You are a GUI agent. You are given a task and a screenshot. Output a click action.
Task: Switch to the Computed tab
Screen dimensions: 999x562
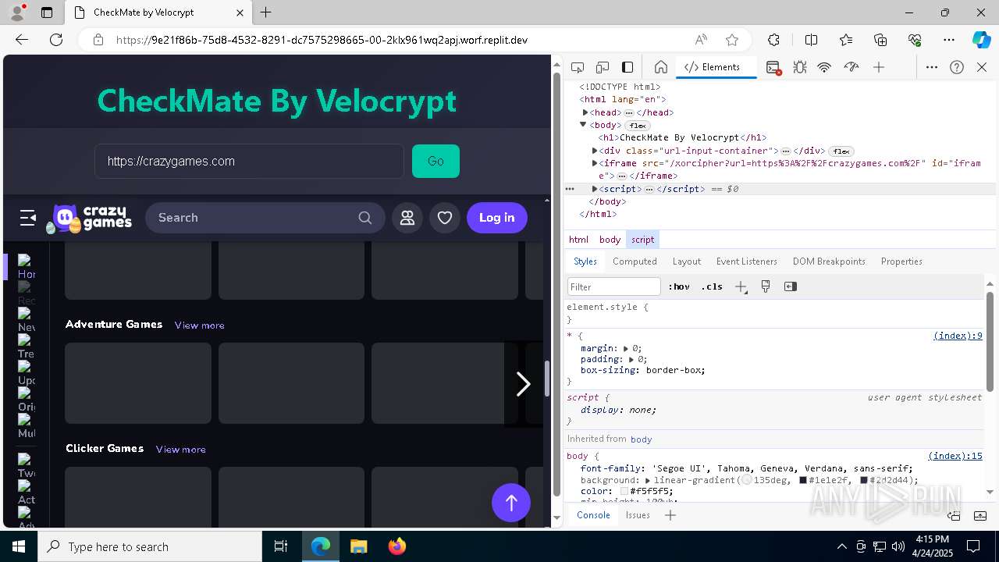(635, 261)
